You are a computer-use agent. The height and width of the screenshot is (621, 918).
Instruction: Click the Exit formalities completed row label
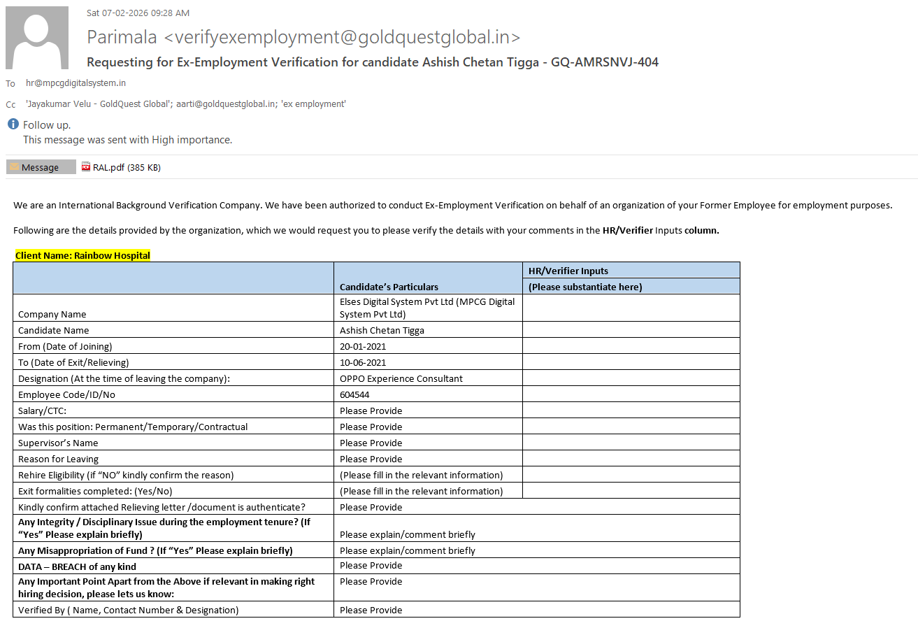click(95, 491)
